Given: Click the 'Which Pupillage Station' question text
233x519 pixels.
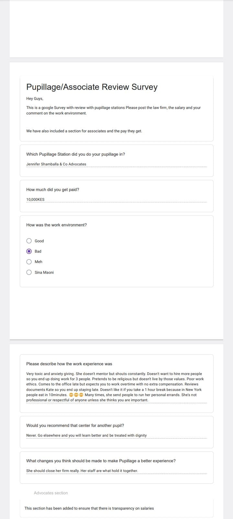Looking at the screenshot, I should pos(75,154).
